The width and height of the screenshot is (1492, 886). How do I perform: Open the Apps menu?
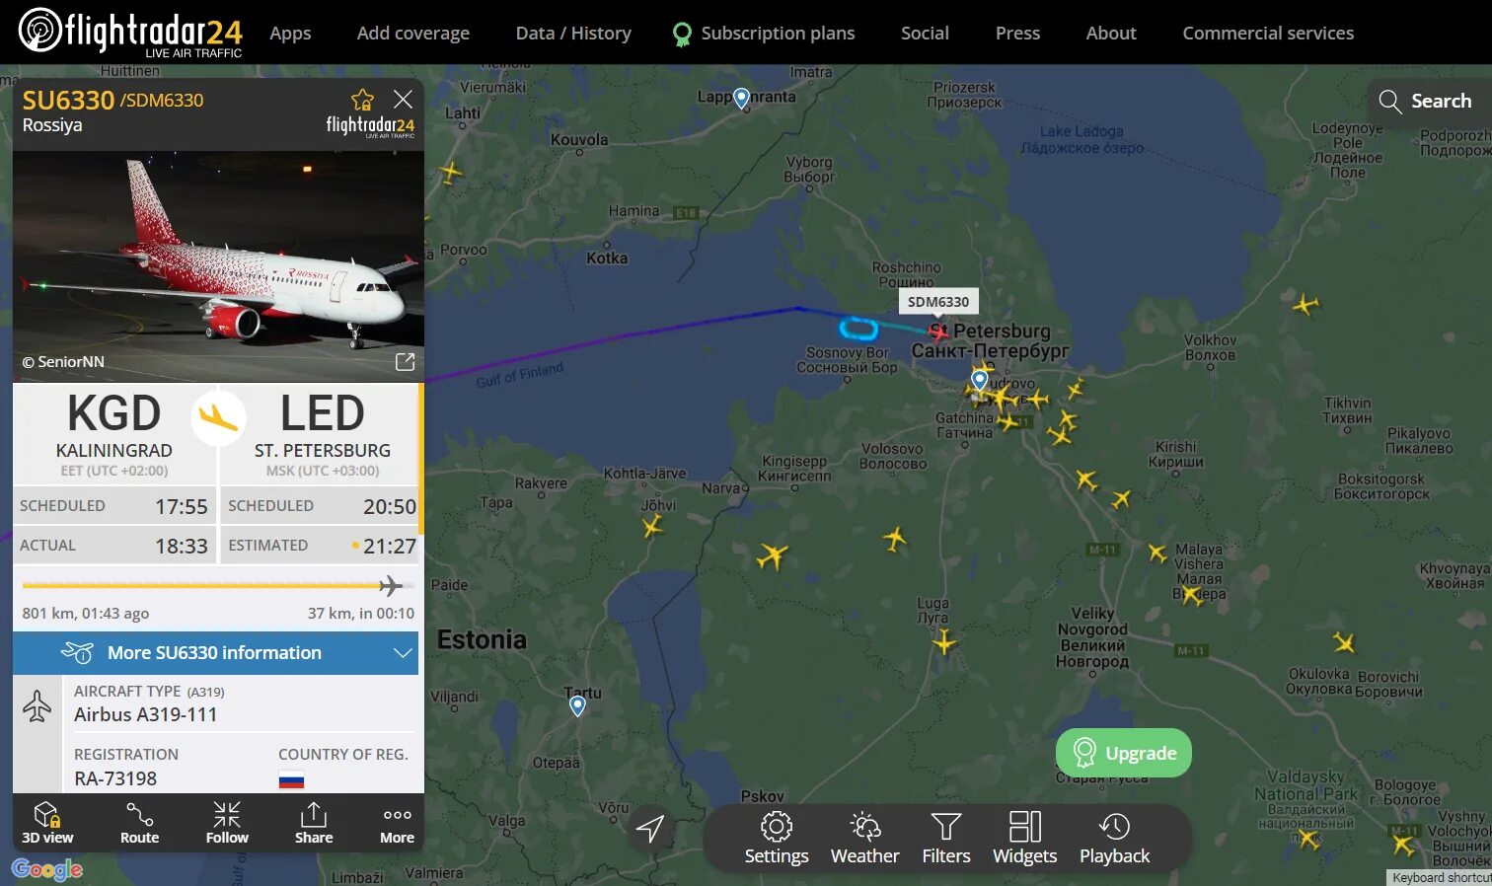pyautogui.click(x=290, y=34)
